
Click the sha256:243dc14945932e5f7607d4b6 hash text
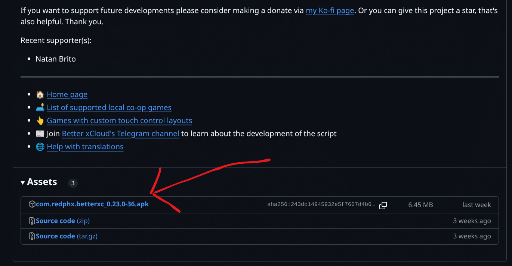point(321,204)
